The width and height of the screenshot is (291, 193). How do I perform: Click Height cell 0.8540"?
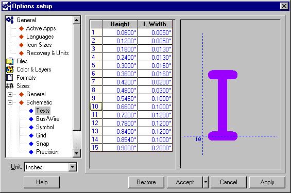[x=119, y=139]
